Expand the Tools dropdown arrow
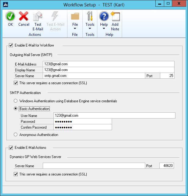The image size is (188, 196). coord(90,28)
